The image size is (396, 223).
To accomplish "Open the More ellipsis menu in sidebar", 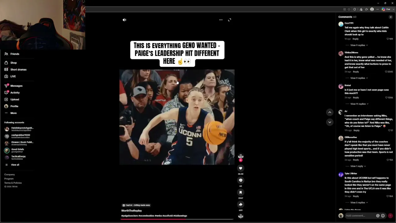I will click(6, 113).
